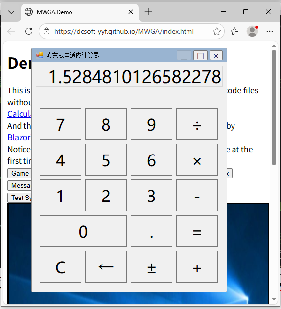The width and height of the screenshot is (281, 309).
Task: Click the 6 digit button
Action: coord(151,159)
